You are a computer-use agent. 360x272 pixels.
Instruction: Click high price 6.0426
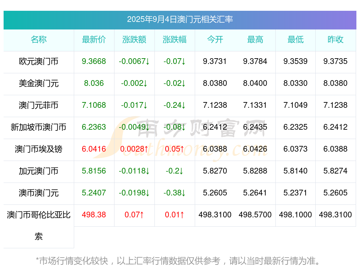tap(255, 149)
